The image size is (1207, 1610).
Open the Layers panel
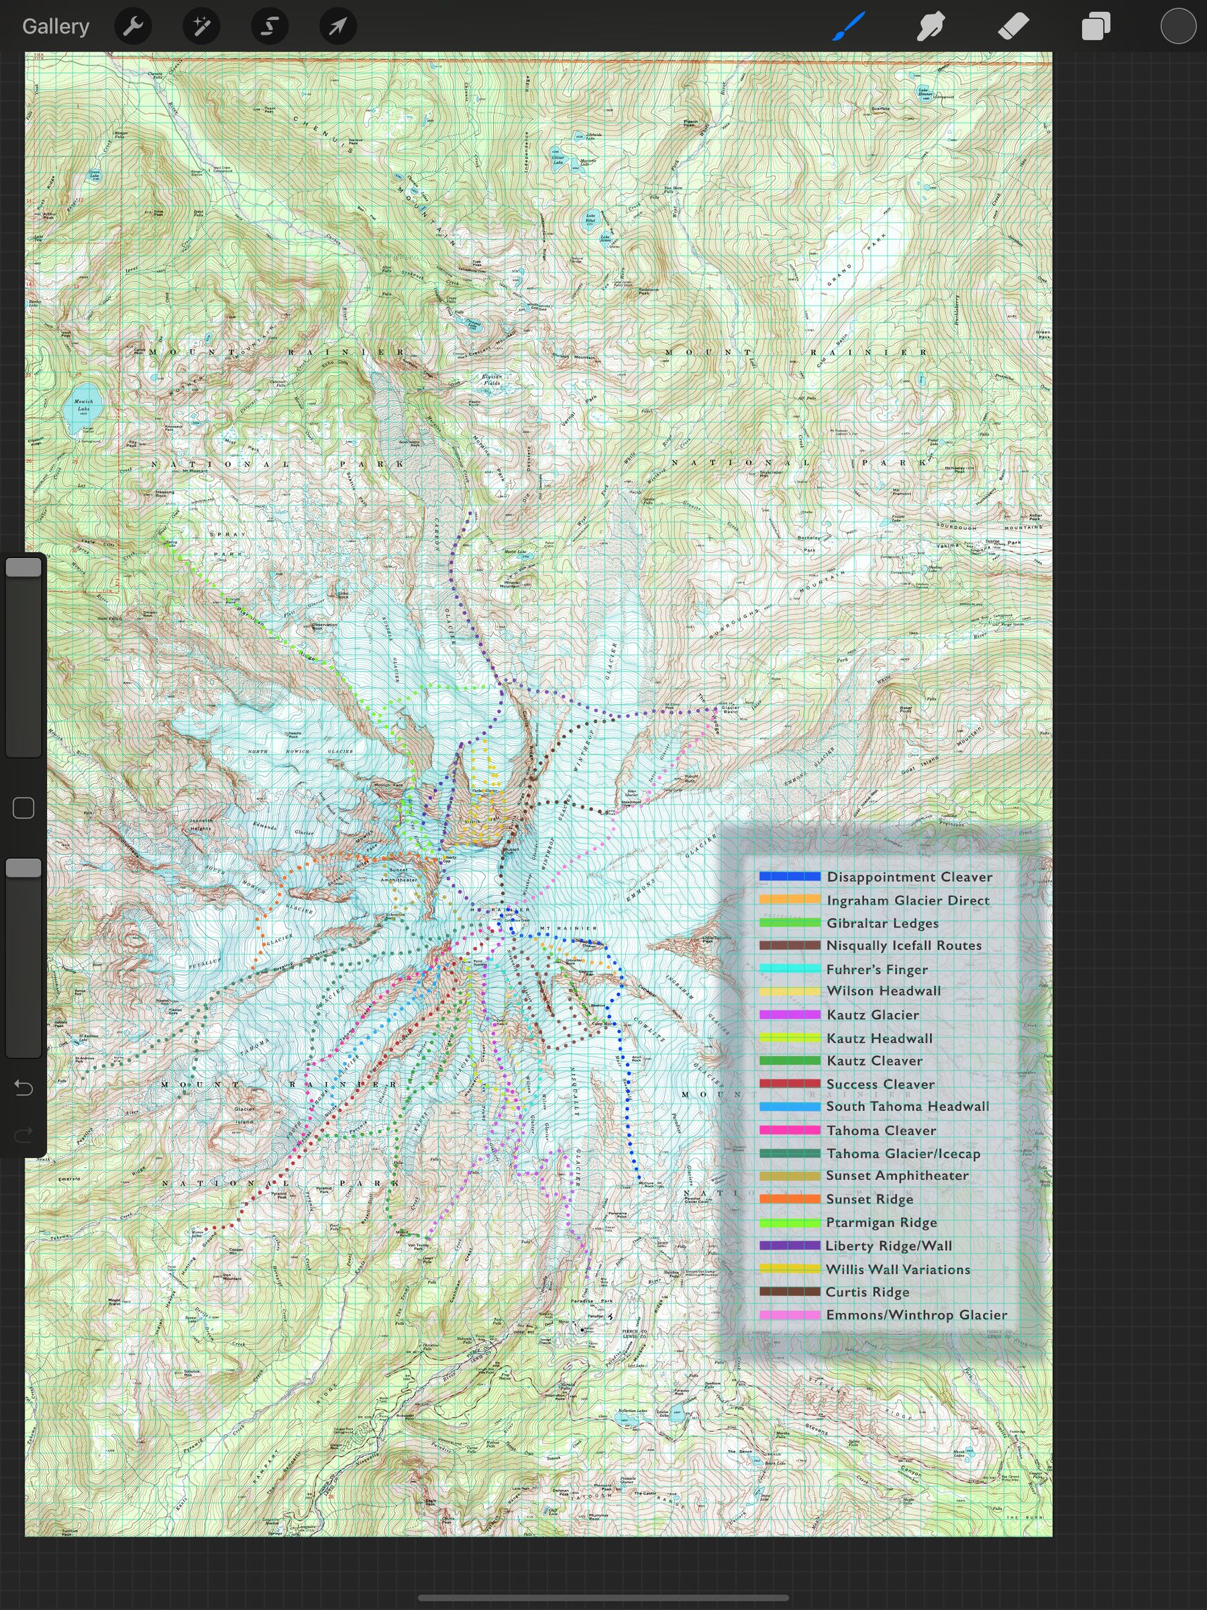coord(1096,26)
